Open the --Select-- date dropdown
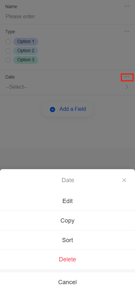This screenshot has height=292, width=135. (67, 87)
